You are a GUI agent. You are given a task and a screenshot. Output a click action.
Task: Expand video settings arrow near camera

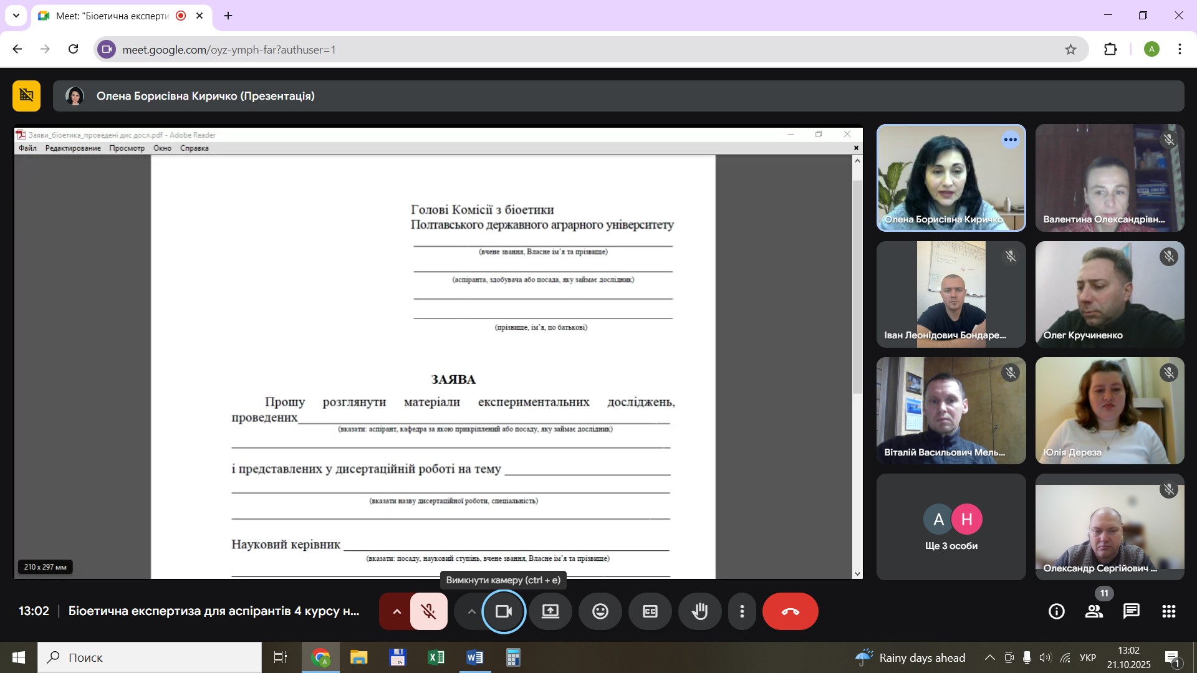(472, 611)
